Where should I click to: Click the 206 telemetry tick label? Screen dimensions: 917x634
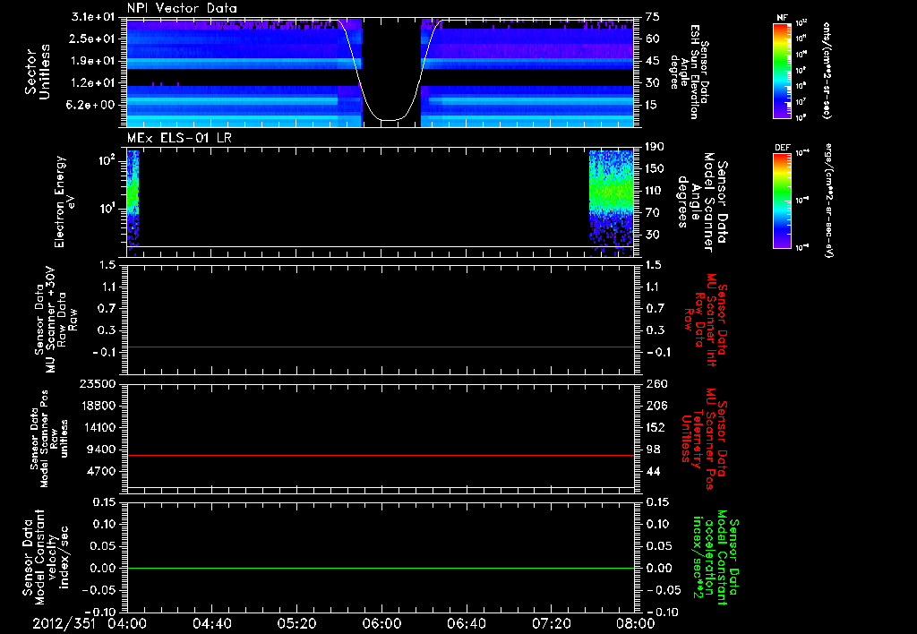click(656, 406)
